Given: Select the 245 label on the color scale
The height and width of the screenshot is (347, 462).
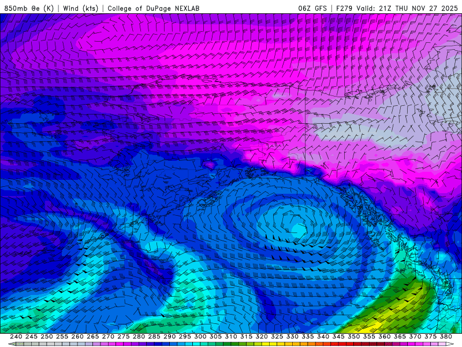Looking at the screenshot, I should tap(31, 337).
